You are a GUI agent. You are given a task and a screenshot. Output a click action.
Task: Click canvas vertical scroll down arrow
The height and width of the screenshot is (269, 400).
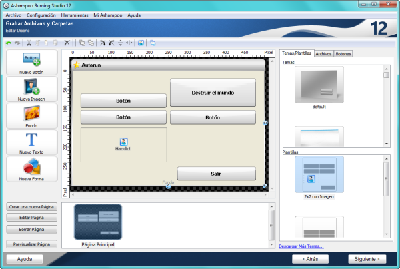(x=272, y=188)
